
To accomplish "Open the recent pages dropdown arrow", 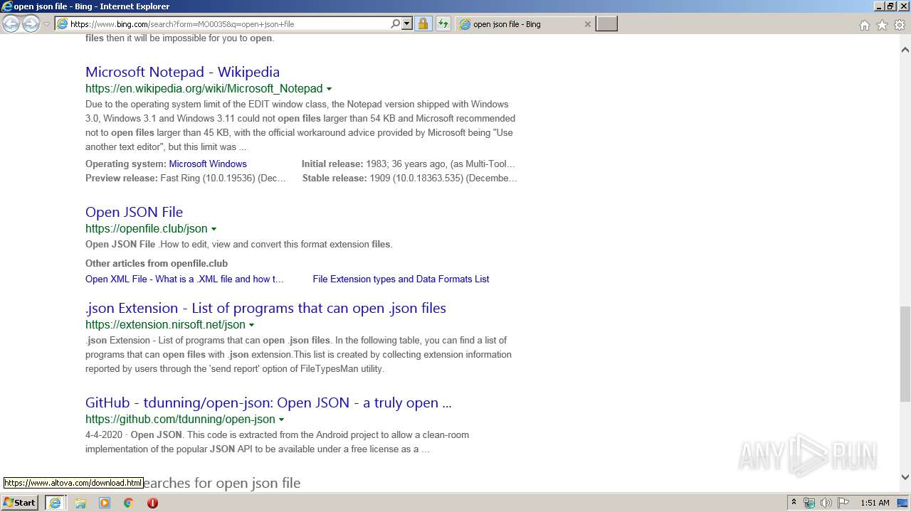I will pyautogui.click(x=46, y=24).
